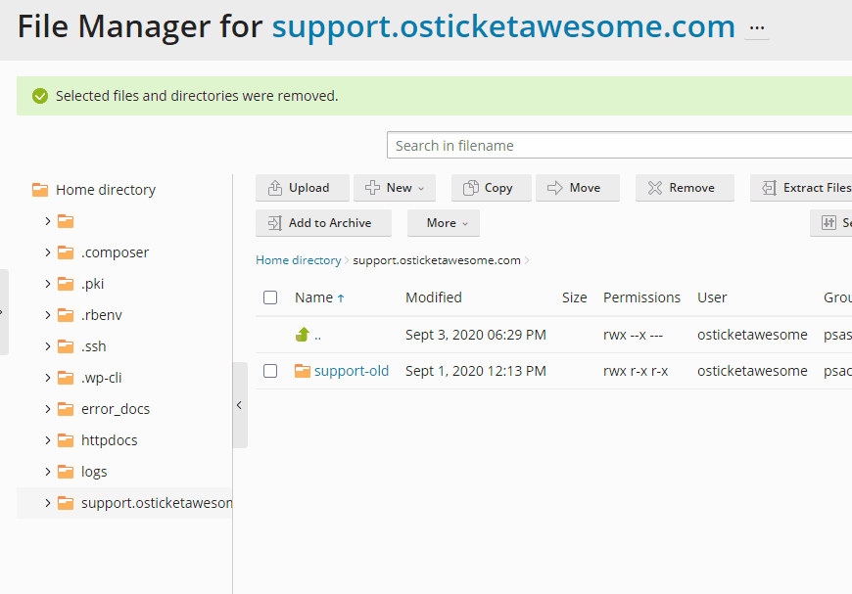This screenshot has height=594, width=852.
Task: Select .rbenv in the folder tree
Action: click(102, 315)
